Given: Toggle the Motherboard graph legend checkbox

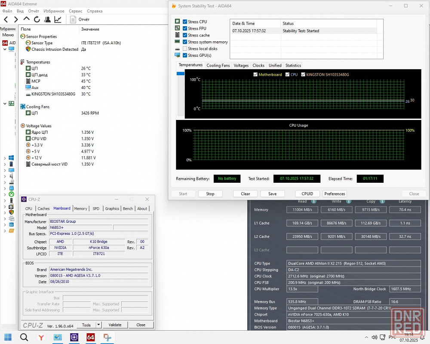Looking at the screenshot, I should point(255,74).
